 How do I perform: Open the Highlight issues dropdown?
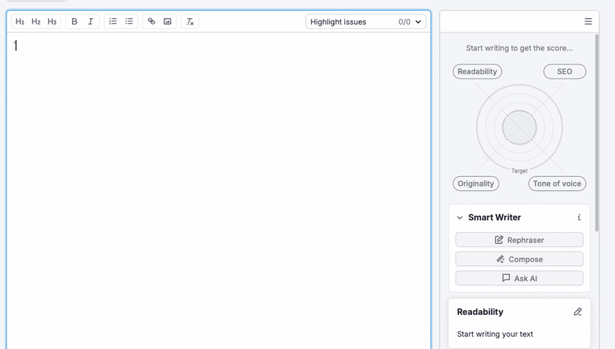coord(366,22)
